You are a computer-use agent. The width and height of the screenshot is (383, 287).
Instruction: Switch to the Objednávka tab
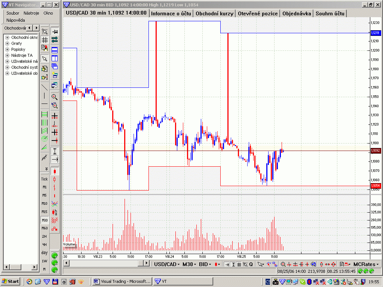point(297,14)
